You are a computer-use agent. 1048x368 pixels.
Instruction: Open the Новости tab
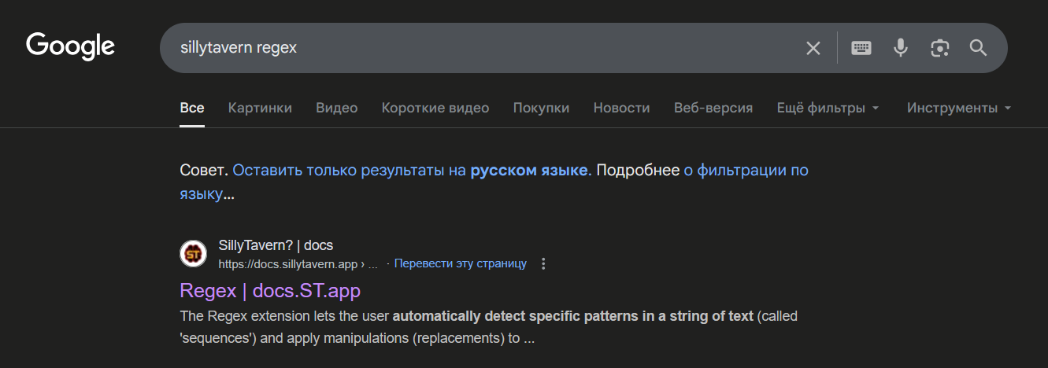click(x=621, y=108)
